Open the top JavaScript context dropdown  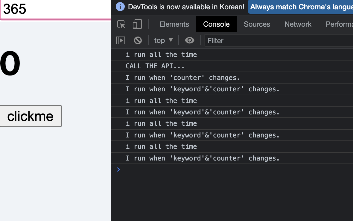coord(163,40)
